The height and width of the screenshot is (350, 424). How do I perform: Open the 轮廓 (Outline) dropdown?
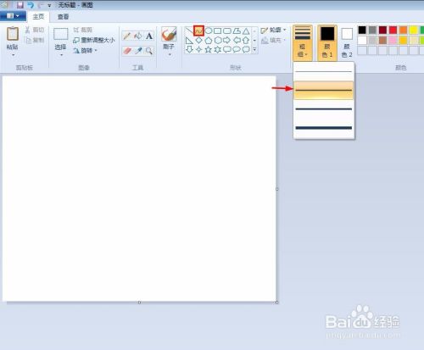tap(273, 30)
